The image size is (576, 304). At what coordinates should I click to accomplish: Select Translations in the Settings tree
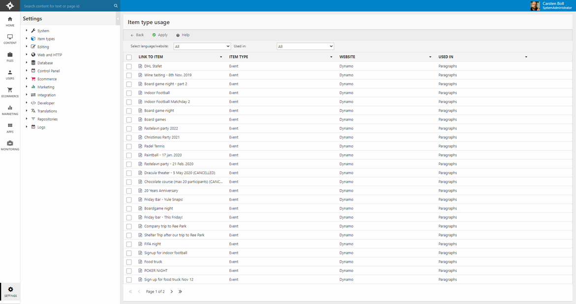click(47, 111)
